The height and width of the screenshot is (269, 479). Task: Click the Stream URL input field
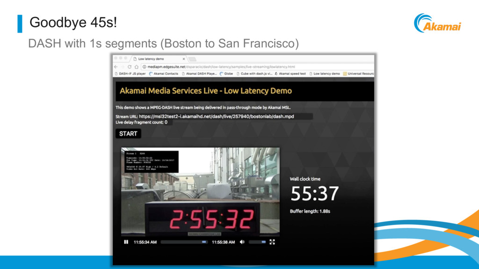coord(225,116)
